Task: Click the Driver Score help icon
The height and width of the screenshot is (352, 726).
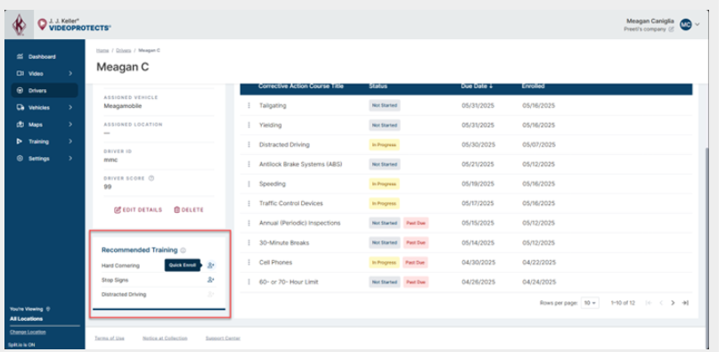Action: pos(151,178)
